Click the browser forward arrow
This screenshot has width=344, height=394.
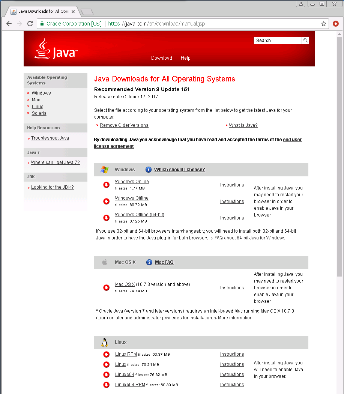[x=20, y=24]
